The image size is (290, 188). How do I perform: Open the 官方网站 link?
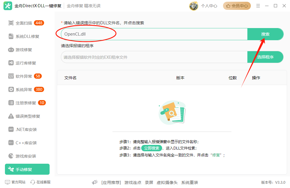18,182
